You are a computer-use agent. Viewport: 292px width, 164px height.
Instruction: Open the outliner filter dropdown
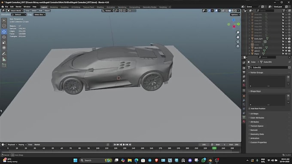285,11
